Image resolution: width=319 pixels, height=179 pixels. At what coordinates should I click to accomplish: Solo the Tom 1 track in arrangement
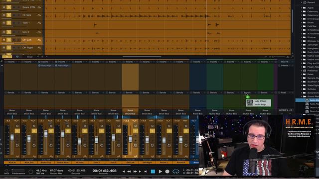point(9,23)
